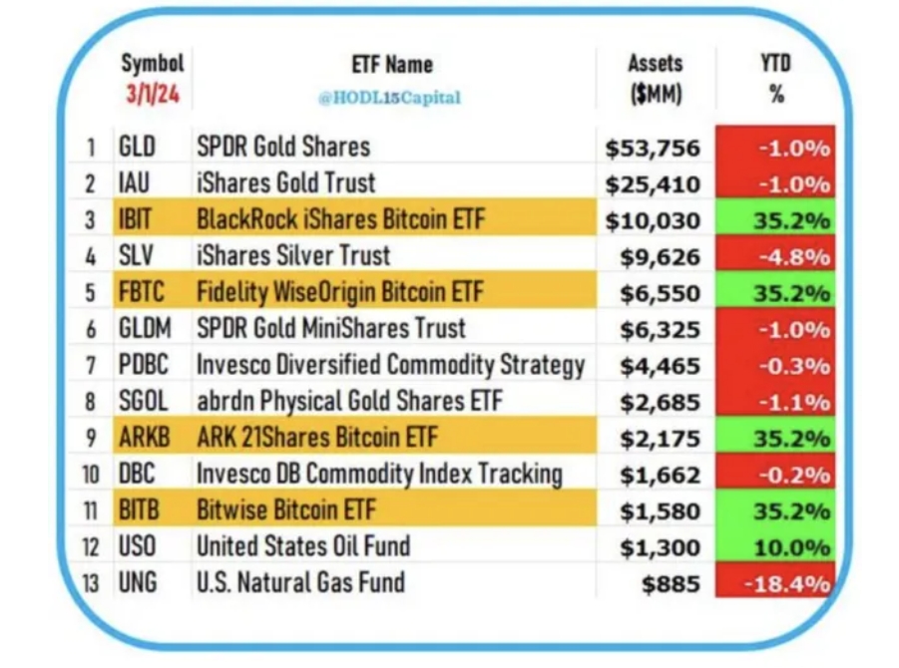Select the IBIT ticker symbol

136,219
